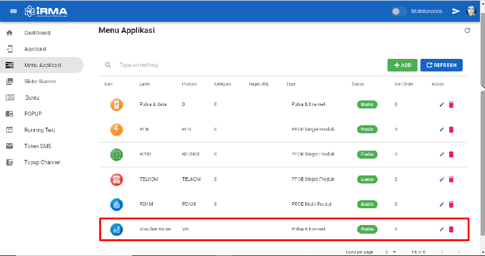
Task: Click edit pencil for Voucher Game
Action: (x=442, y=229)
